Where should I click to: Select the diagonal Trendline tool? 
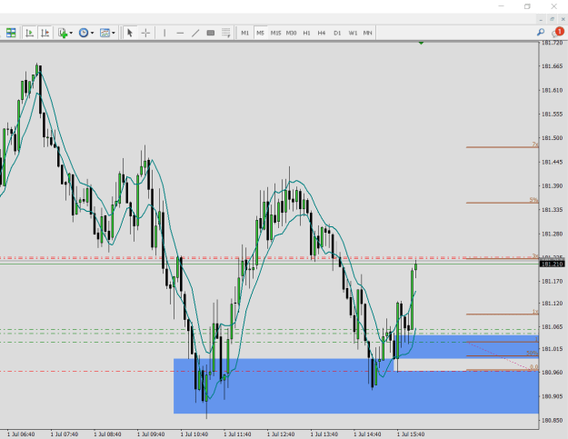195,33
